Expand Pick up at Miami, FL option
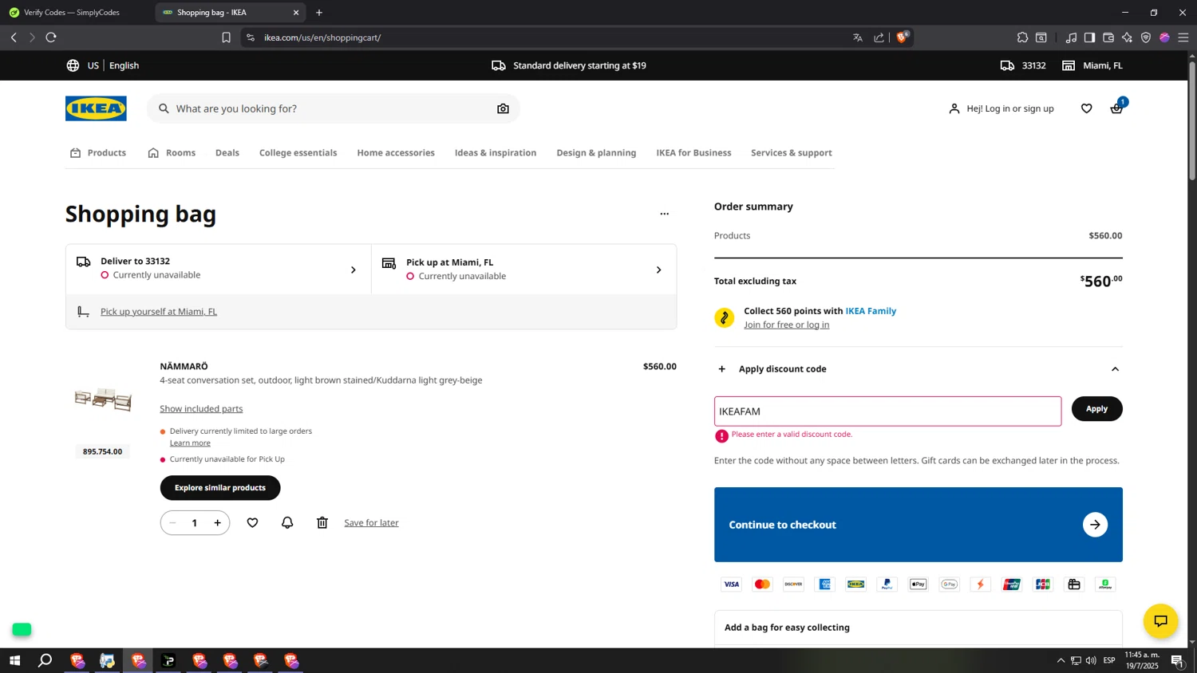This screenshot has width=1197, height=673. click(x=523, y=269)
